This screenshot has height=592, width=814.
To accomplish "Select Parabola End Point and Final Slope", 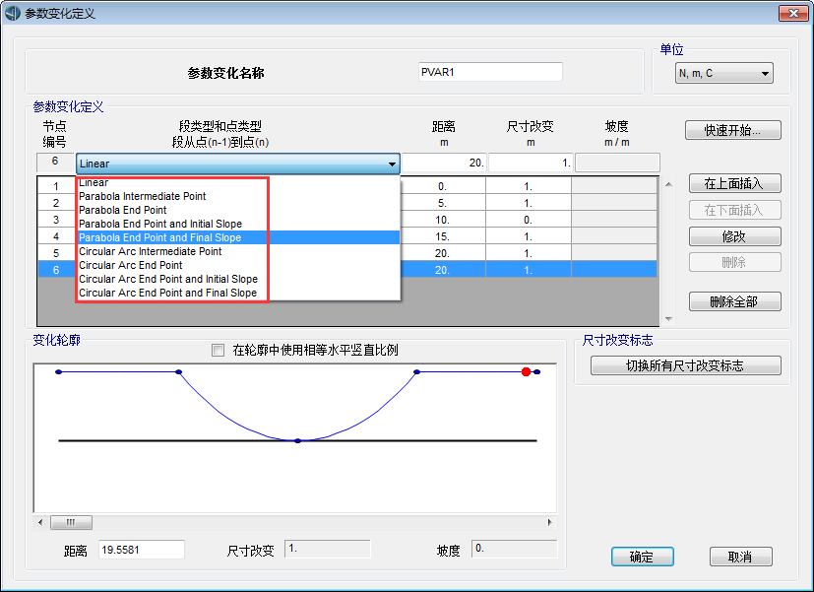I will pyautogui.click(x=159, y=237).
